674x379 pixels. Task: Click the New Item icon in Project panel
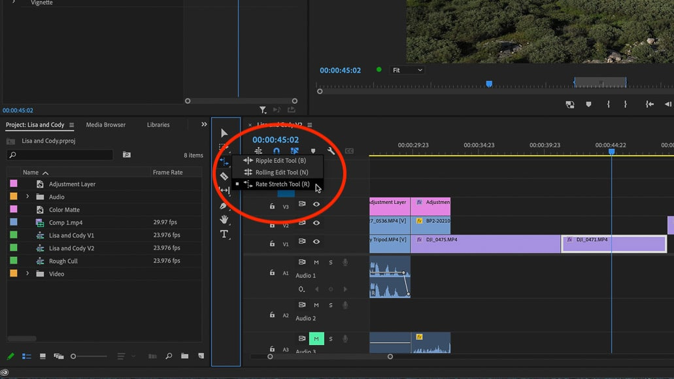201,355
